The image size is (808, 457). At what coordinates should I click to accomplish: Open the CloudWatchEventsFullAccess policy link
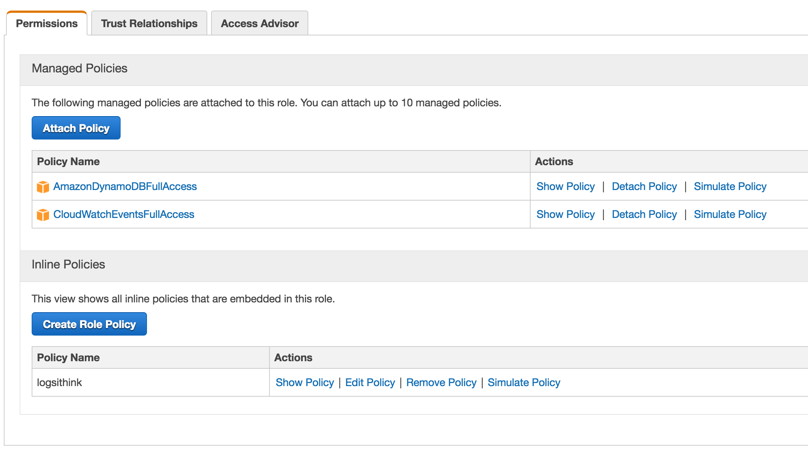124,214
